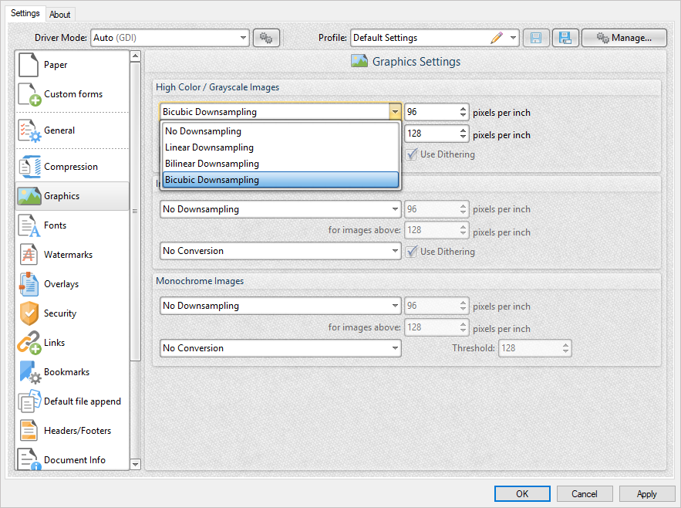Click the Threshold spinner arrows
Screen dimensions: 681x508
[565, 348]
